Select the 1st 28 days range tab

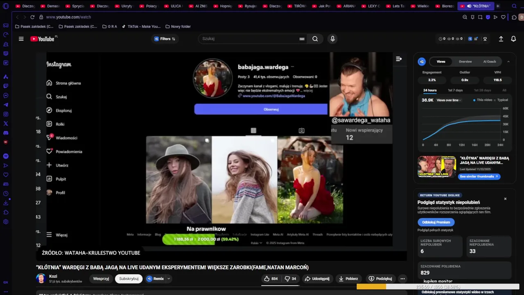482,90
